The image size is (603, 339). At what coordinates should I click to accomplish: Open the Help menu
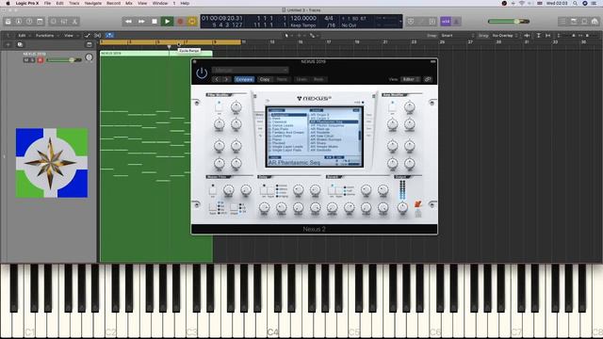(x=185, y=3)
